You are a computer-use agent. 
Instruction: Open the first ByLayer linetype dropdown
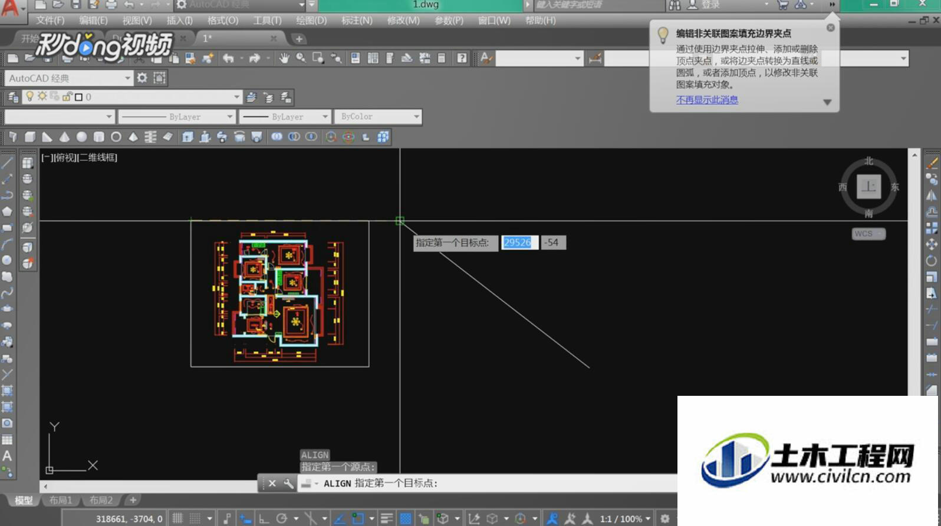click(x=177, y=117)
